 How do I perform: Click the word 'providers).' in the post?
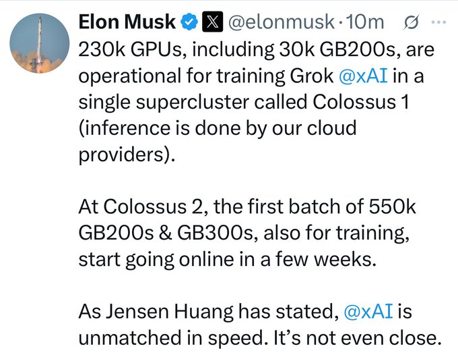coord(127,155)
